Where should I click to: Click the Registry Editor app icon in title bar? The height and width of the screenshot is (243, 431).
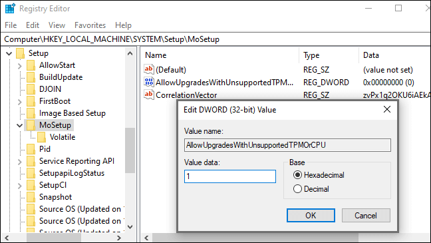pyautogui.click(x=10, y=8)
